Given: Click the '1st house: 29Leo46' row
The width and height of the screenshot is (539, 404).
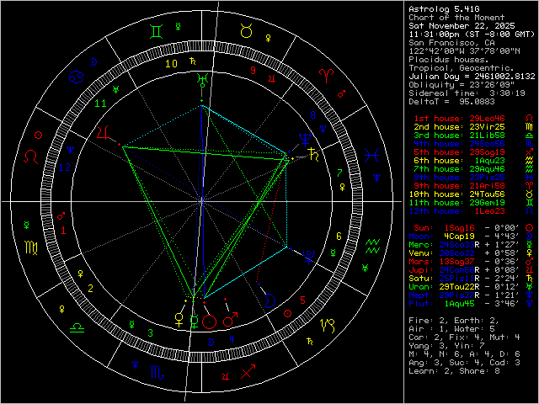Looking at the screenshot, I should pyautogui.click(x=459, y=119).
